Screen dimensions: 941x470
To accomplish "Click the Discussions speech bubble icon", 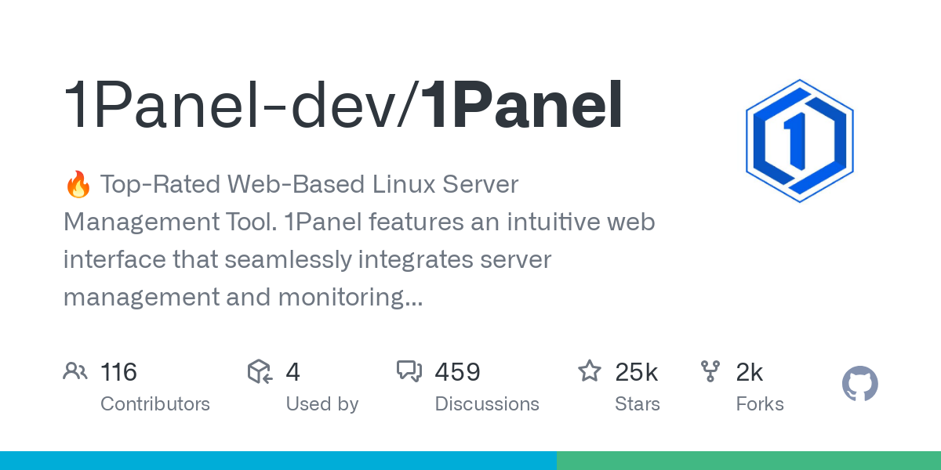I will (x=409, y=371).
